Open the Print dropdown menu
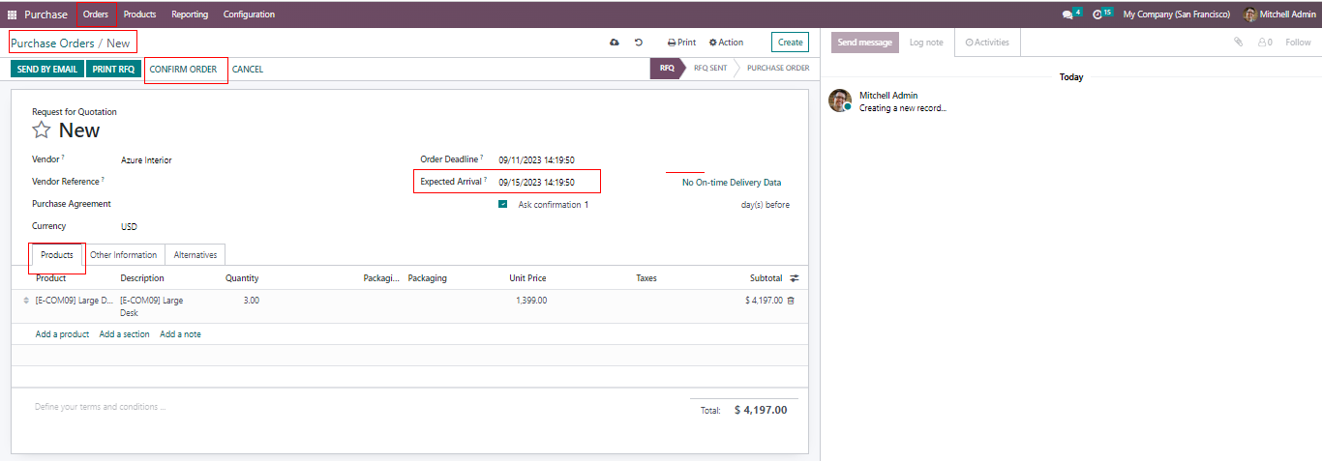Screen dimensions: 1322x461 [681, 43]
